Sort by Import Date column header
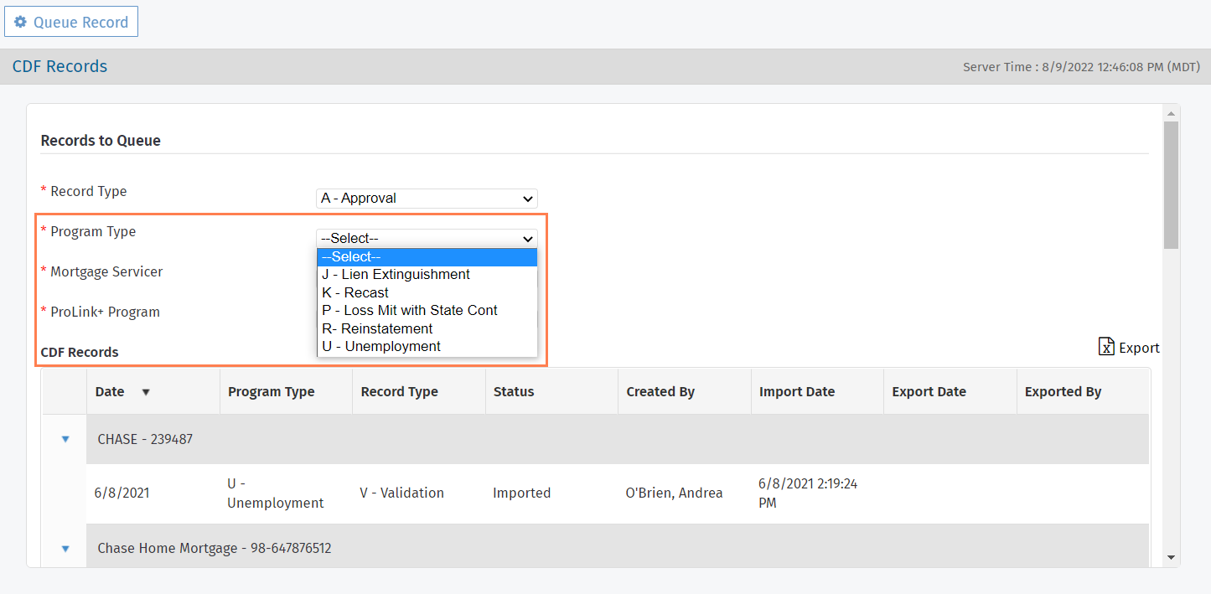Screen dimensions: 1211x594 (x=796, y=392)
